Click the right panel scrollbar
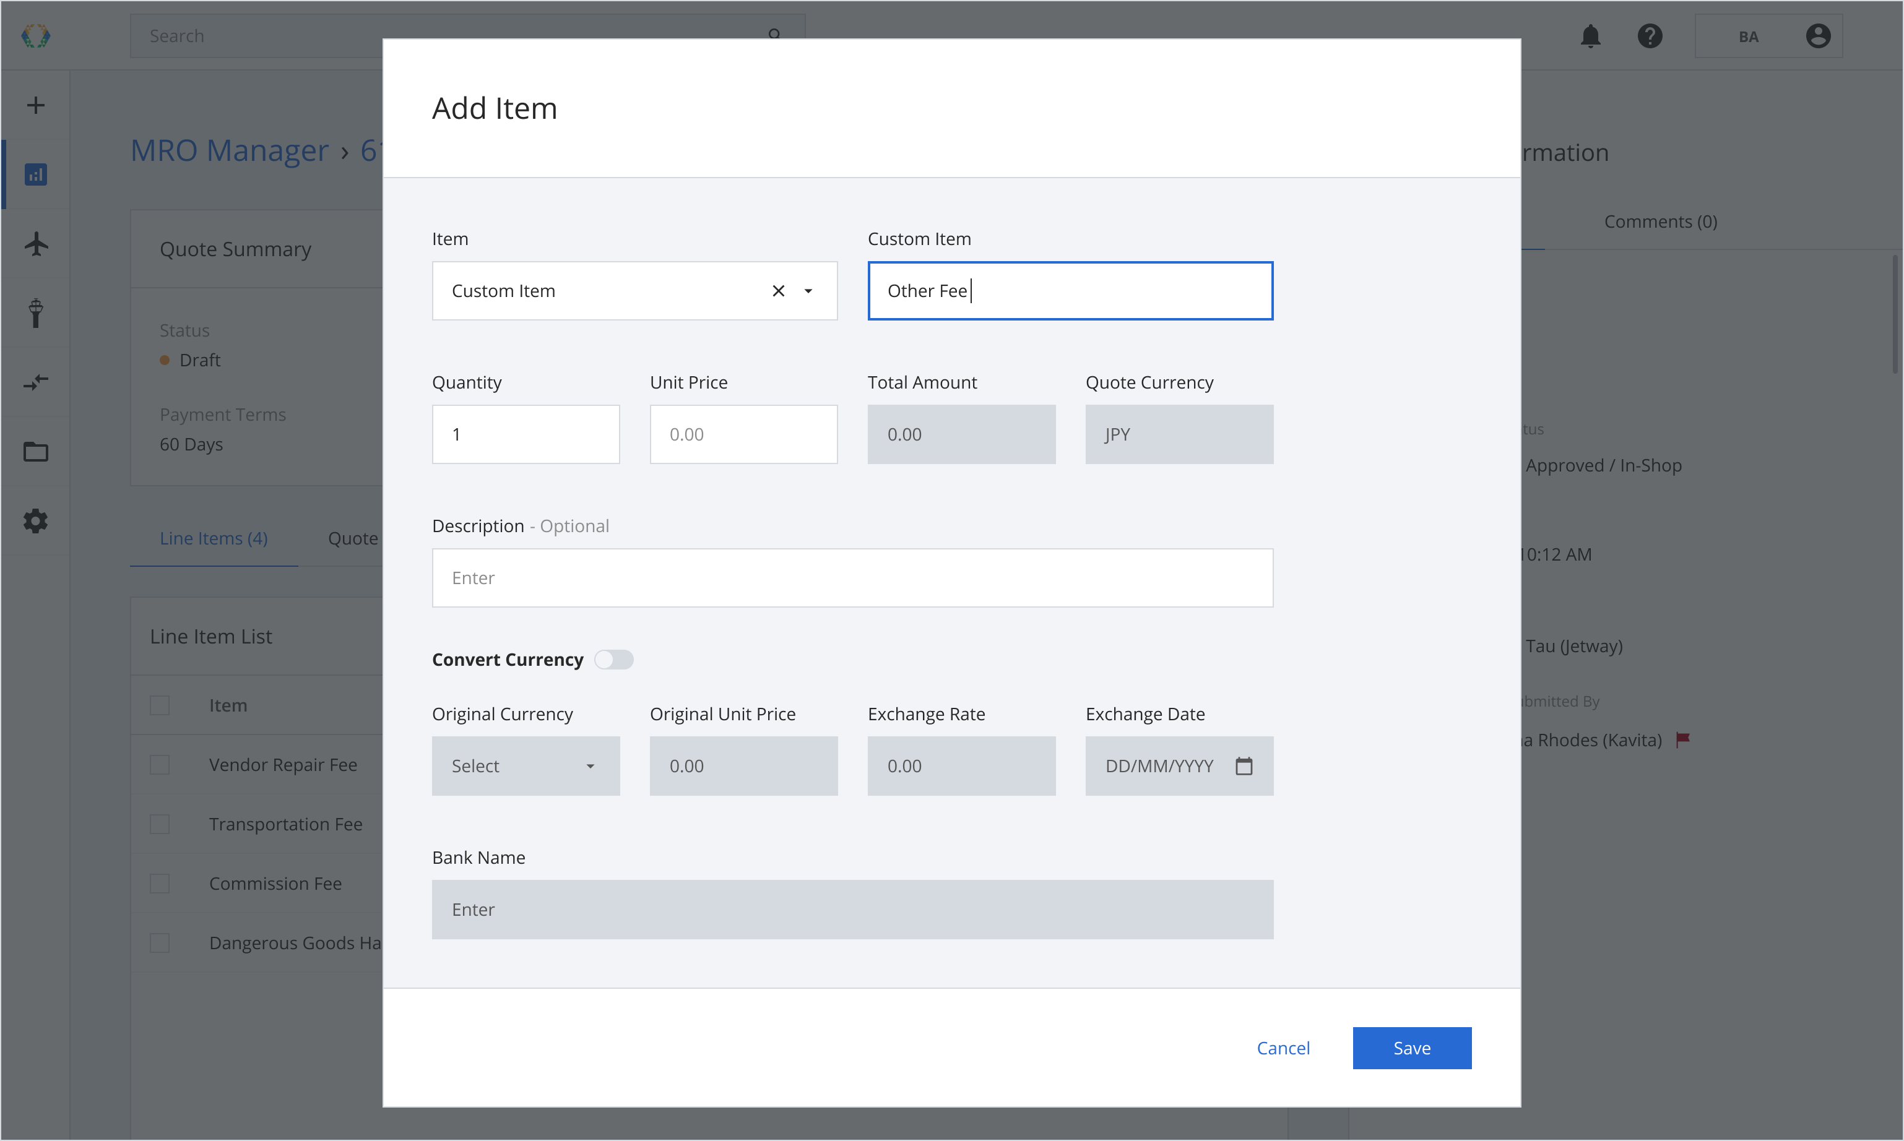 1895,314
